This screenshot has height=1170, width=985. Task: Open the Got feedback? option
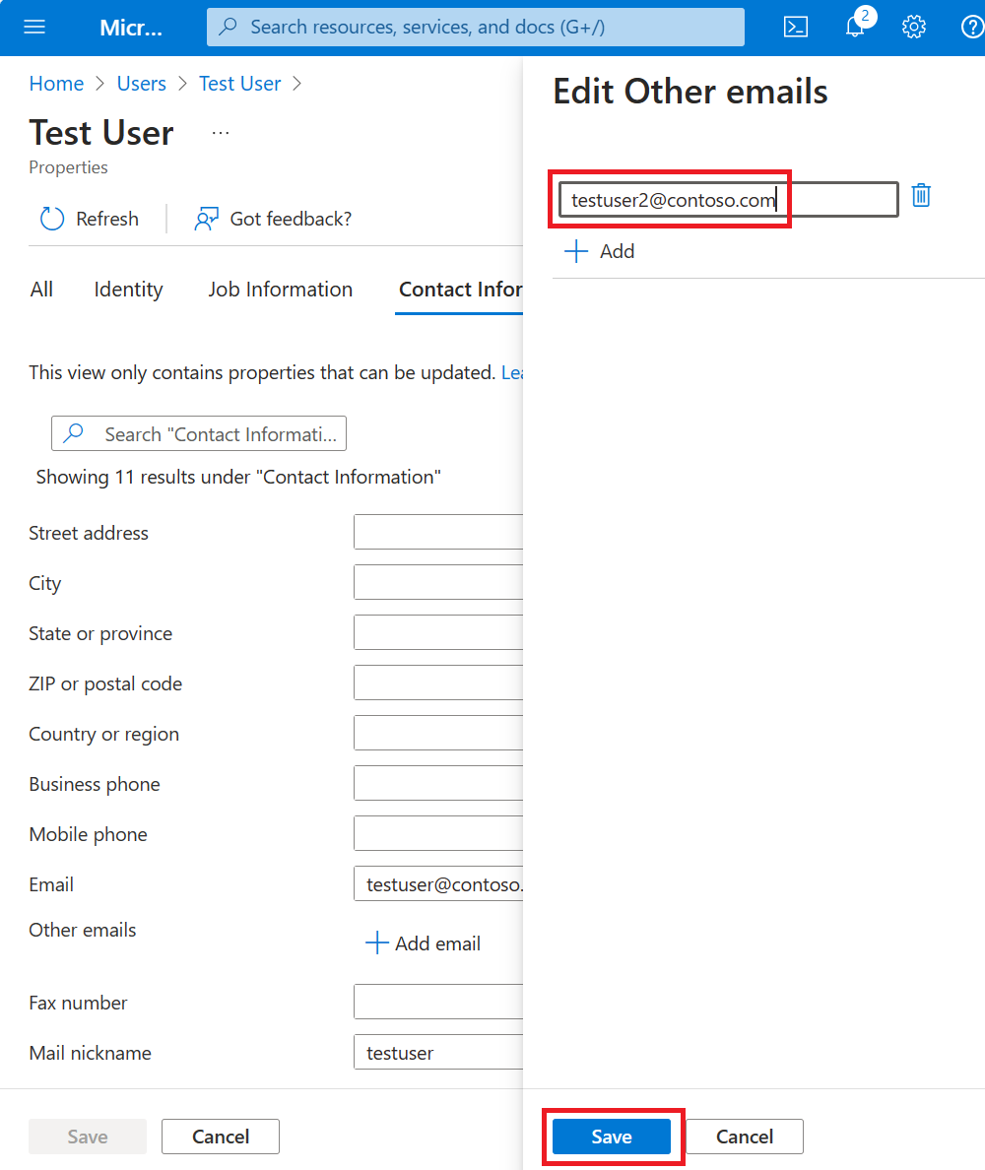[x=273, y=219]
